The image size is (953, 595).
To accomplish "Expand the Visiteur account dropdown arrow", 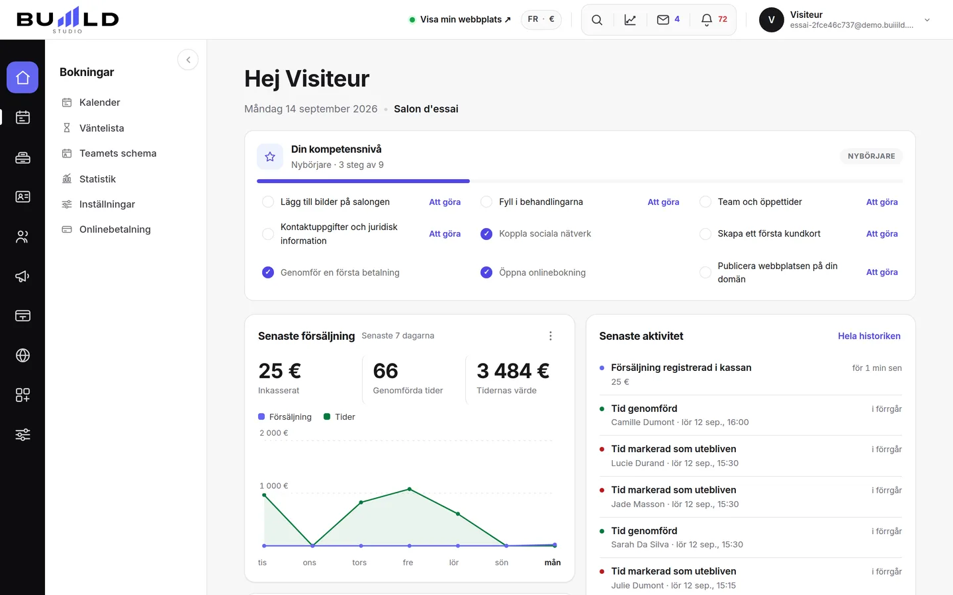I will [927, 20].
